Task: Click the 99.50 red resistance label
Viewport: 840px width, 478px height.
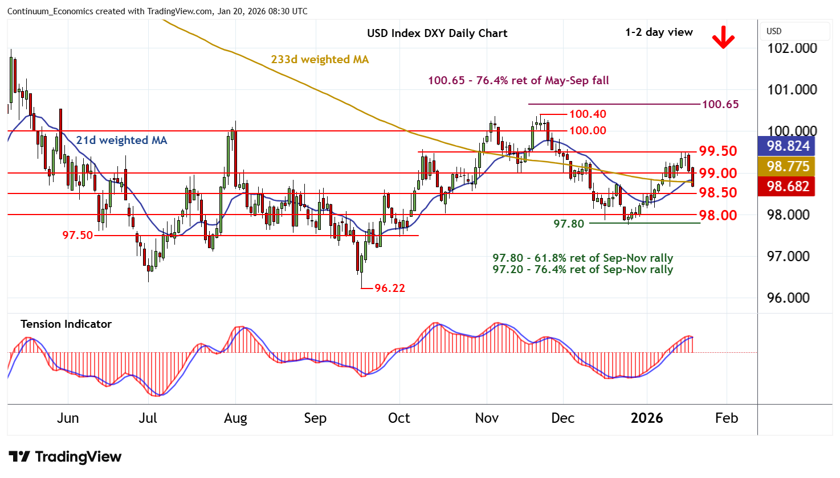Action: pyautogui.click(x=718, y=151)
